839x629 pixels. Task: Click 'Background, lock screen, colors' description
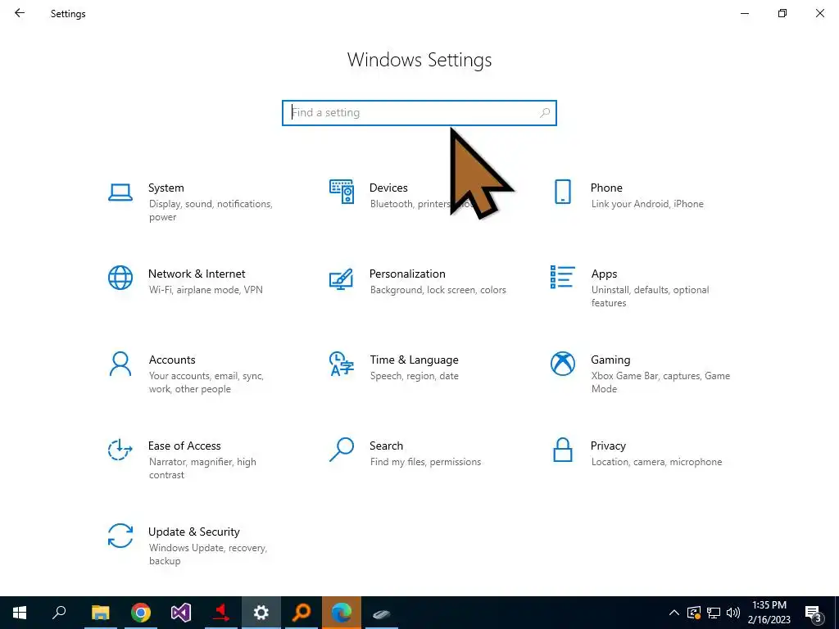click(438, 290)
